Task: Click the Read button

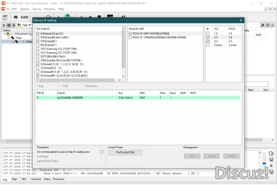Action: click(231, 156)
